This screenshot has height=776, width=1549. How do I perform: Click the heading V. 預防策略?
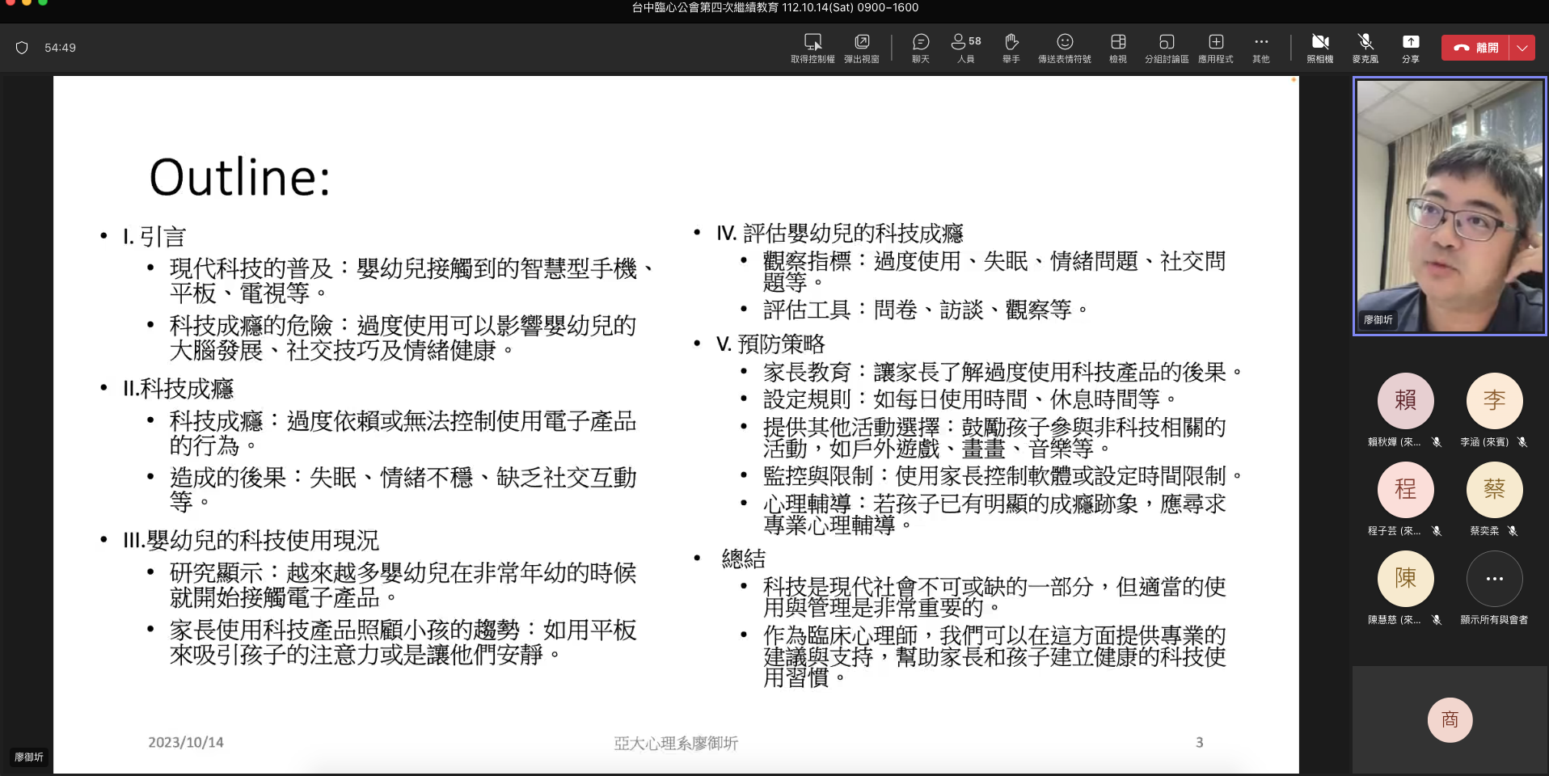tap(770, 344)
